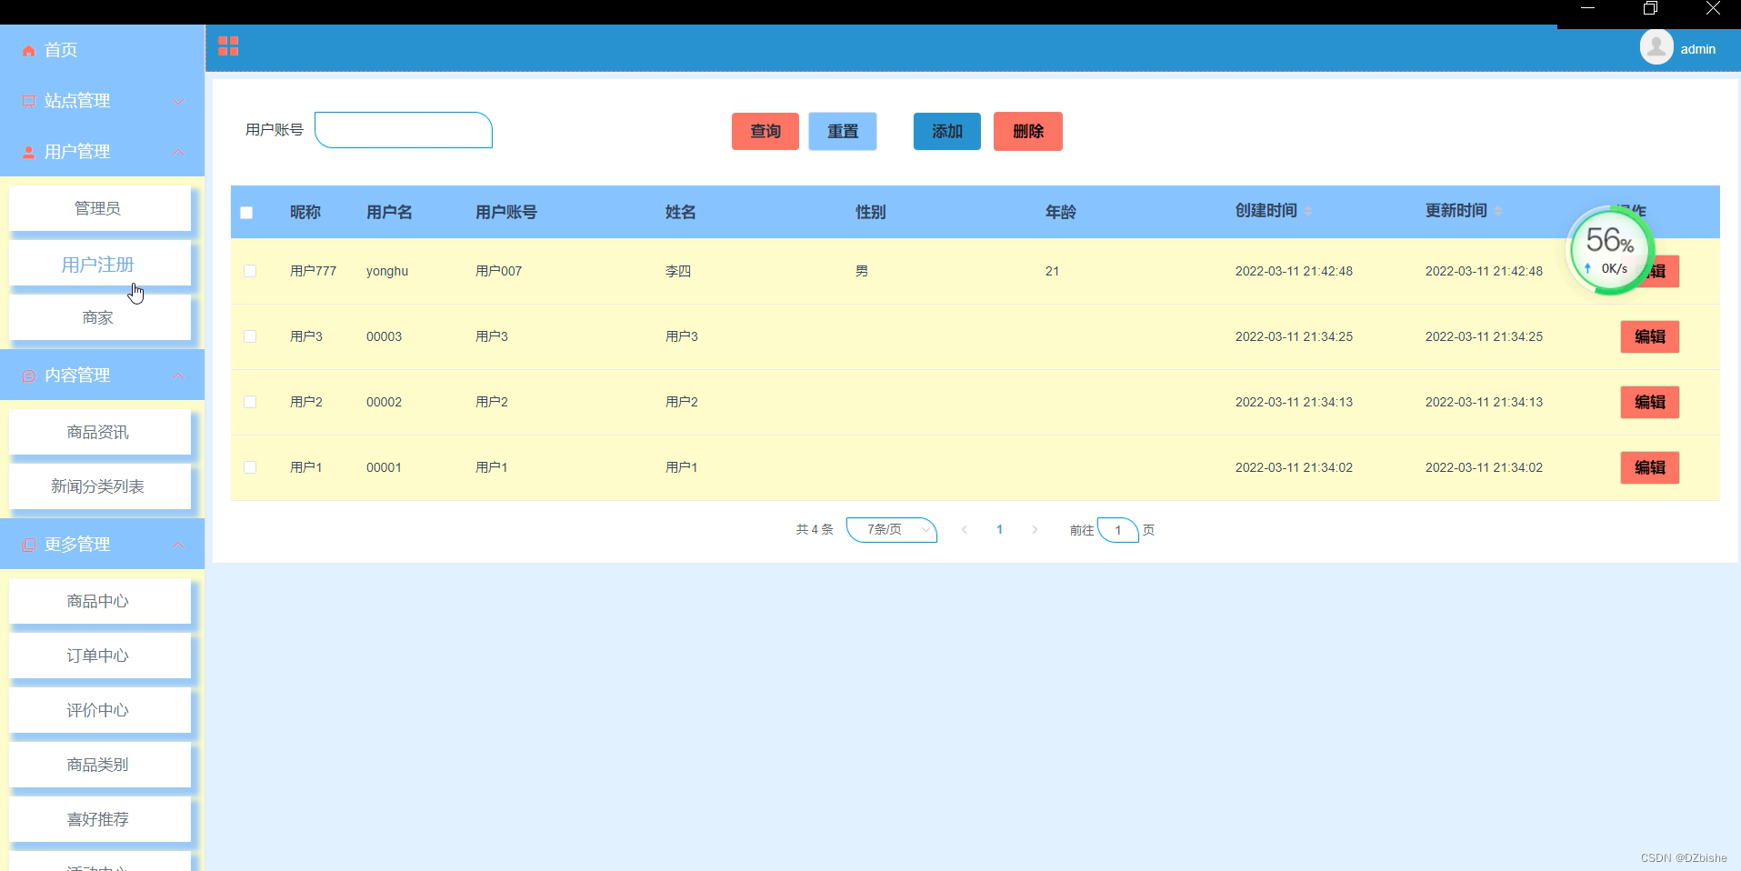Click the 用户账号 search input
Viewport: 1741px width, 871px height.
tap(404, 130)
